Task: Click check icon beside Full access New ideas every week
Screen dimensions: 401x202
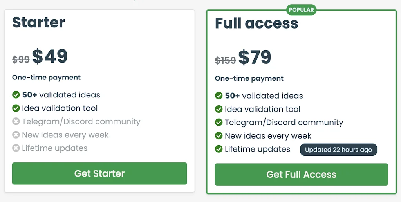Action: 219,136
